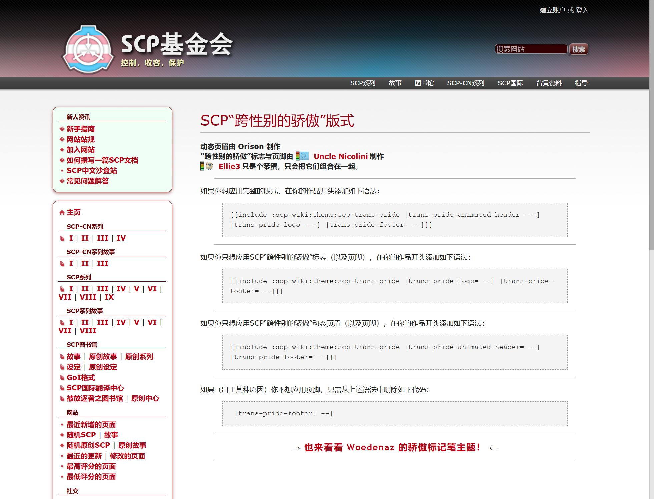
Task: Click the home icon beside 主页
Action: pyautogui.click(x=62, y=213)
